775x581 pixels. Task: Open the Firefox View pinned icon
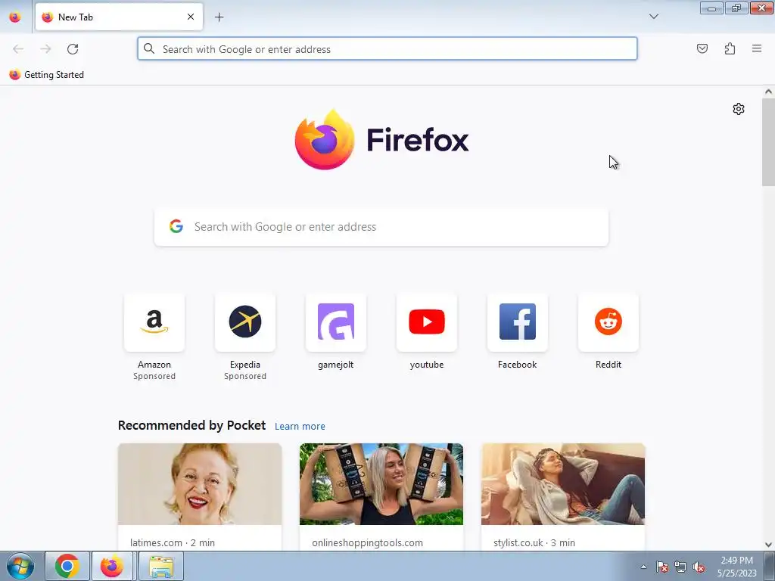pyautogui.click(x=15, y=17)
